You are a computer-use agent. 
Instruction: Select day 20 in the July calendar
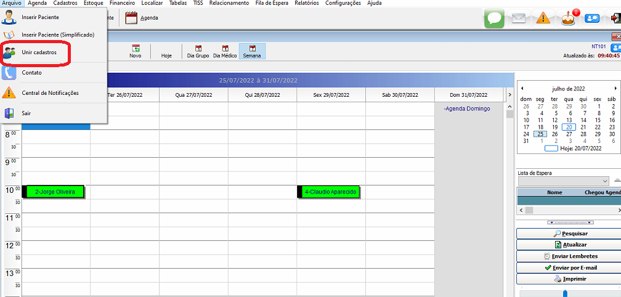click(569, 127)
